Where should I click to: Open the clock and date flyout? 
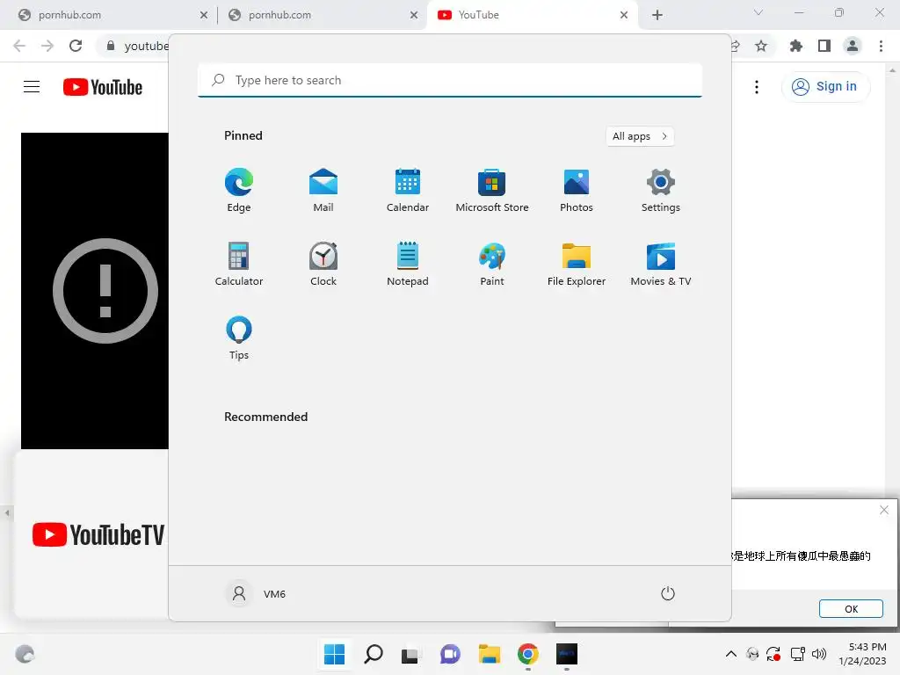[862, 654]
